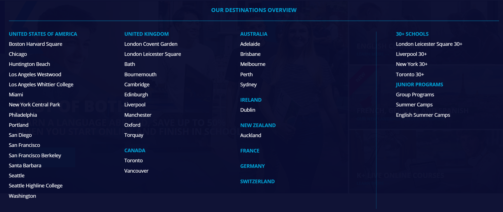This screenshot has height=212, width=503.
Task: Open Liverpool 30+ school
Action: 411,54
